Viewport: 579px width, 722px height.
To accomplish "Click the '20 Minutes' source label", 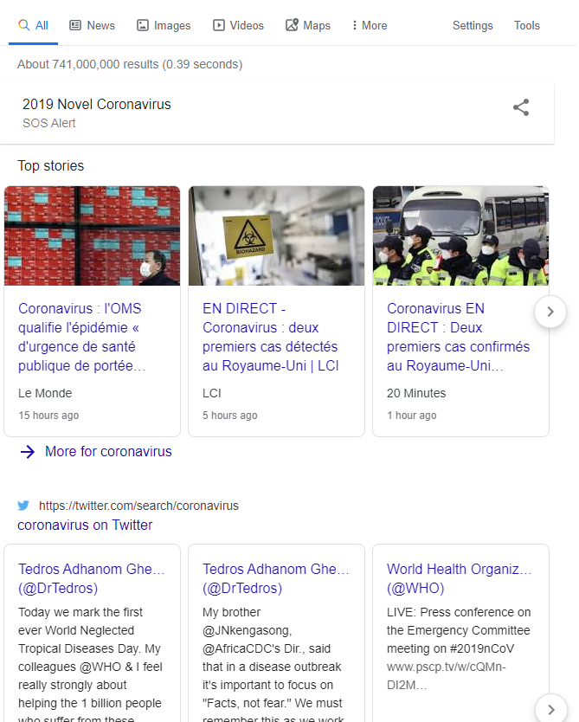I will 416,393.
